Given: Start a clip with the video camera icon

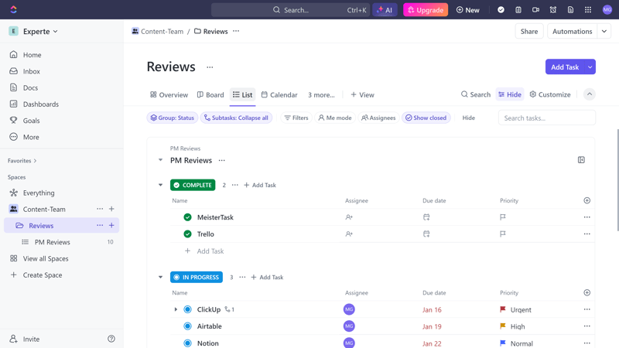Looking at the screenshot, I should point(535,10).
